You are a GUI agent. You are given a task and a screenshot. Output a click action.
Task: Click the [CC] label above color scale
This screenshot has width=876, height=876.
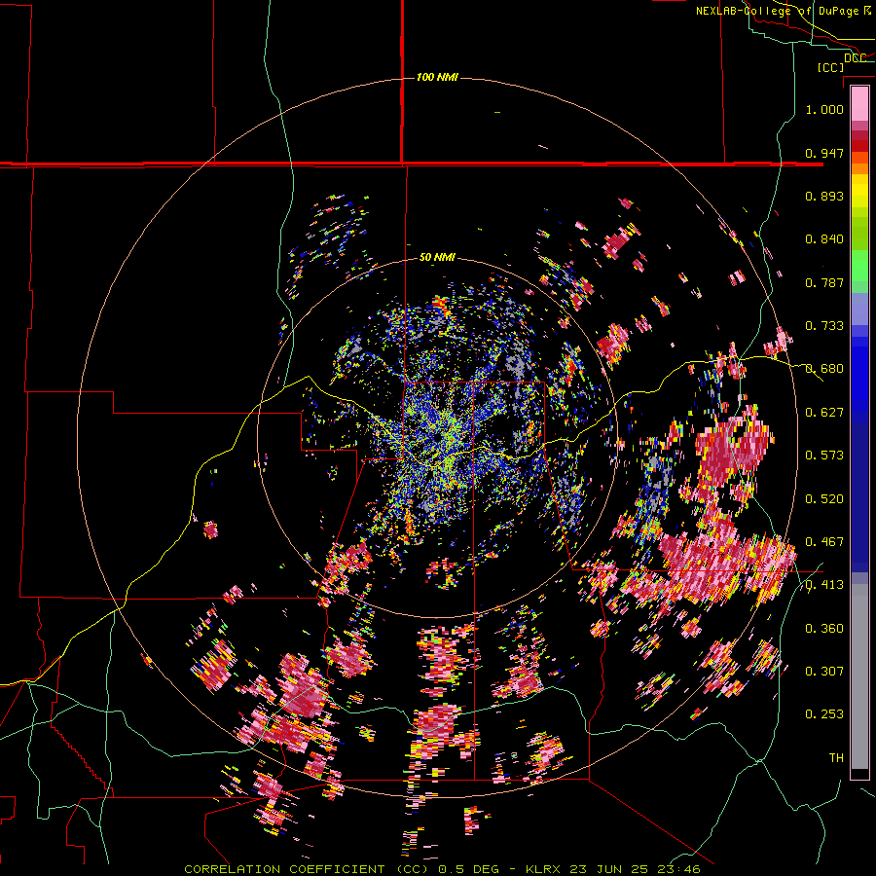830,67
